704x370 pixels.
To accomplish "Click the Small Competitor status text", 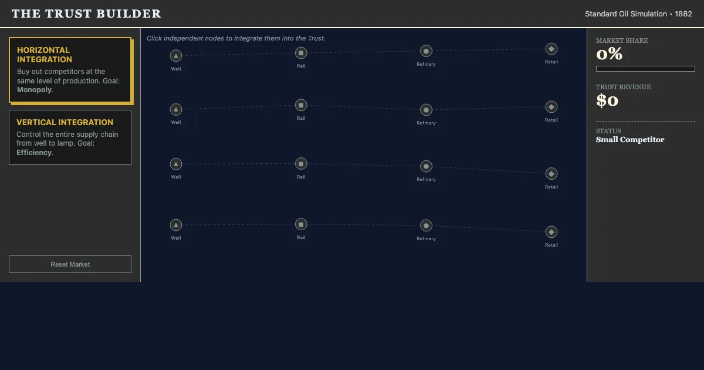I will [630, 140].
